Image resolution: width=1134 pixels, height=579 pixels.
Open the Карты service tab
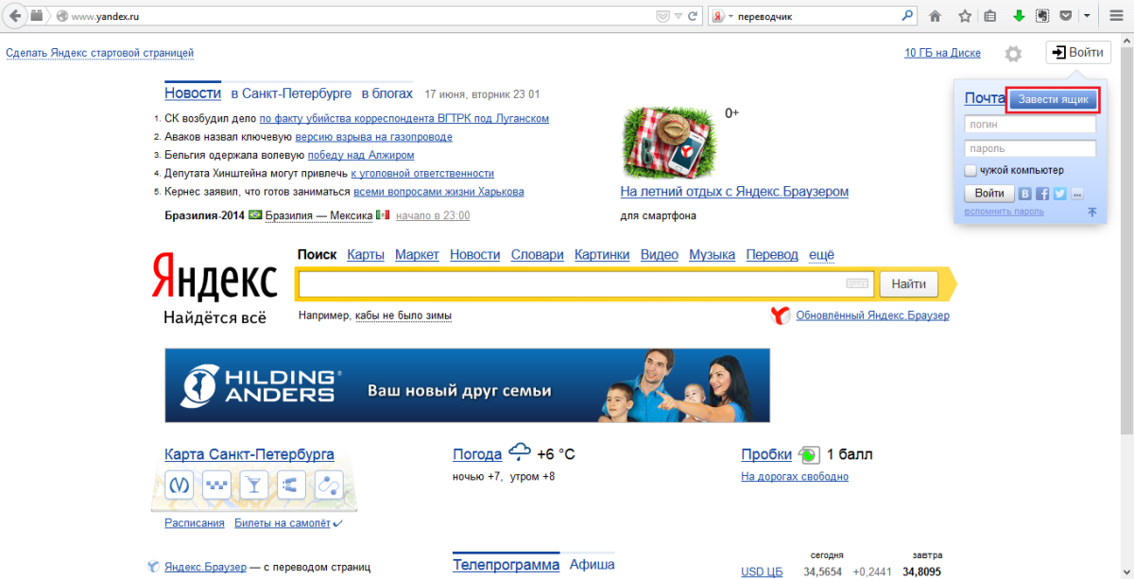[x=365, y=255]
